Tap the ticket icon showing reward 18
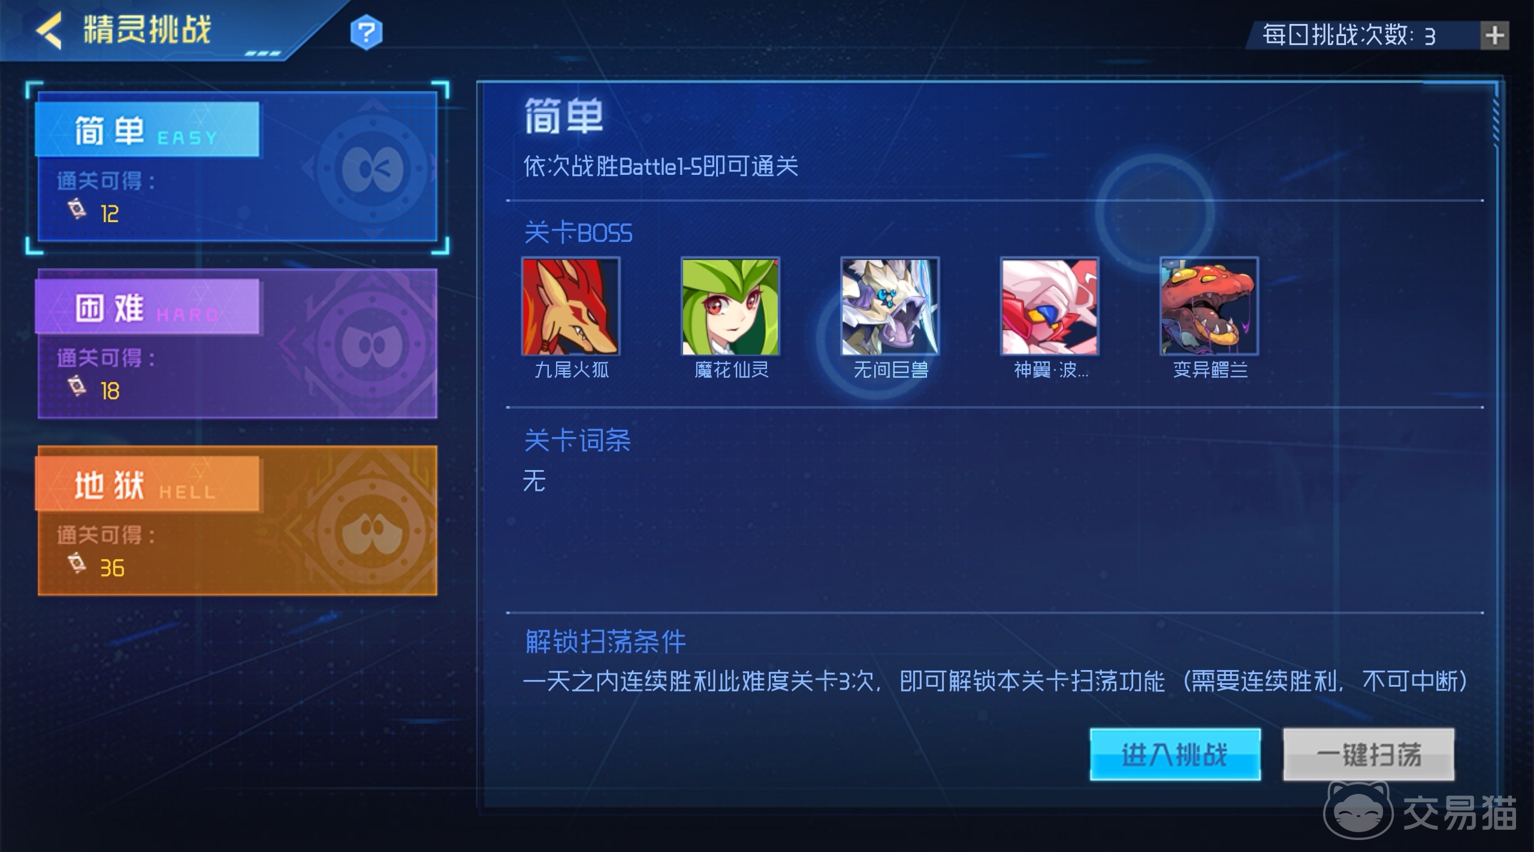The width and height of the screenshot is (1534, 852). (x=77, y=386)
